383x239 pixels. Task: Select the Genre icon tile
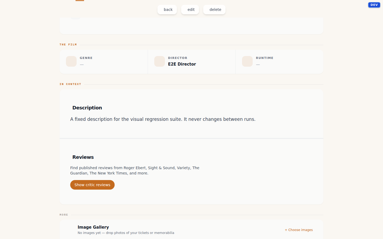pos(71,61)
